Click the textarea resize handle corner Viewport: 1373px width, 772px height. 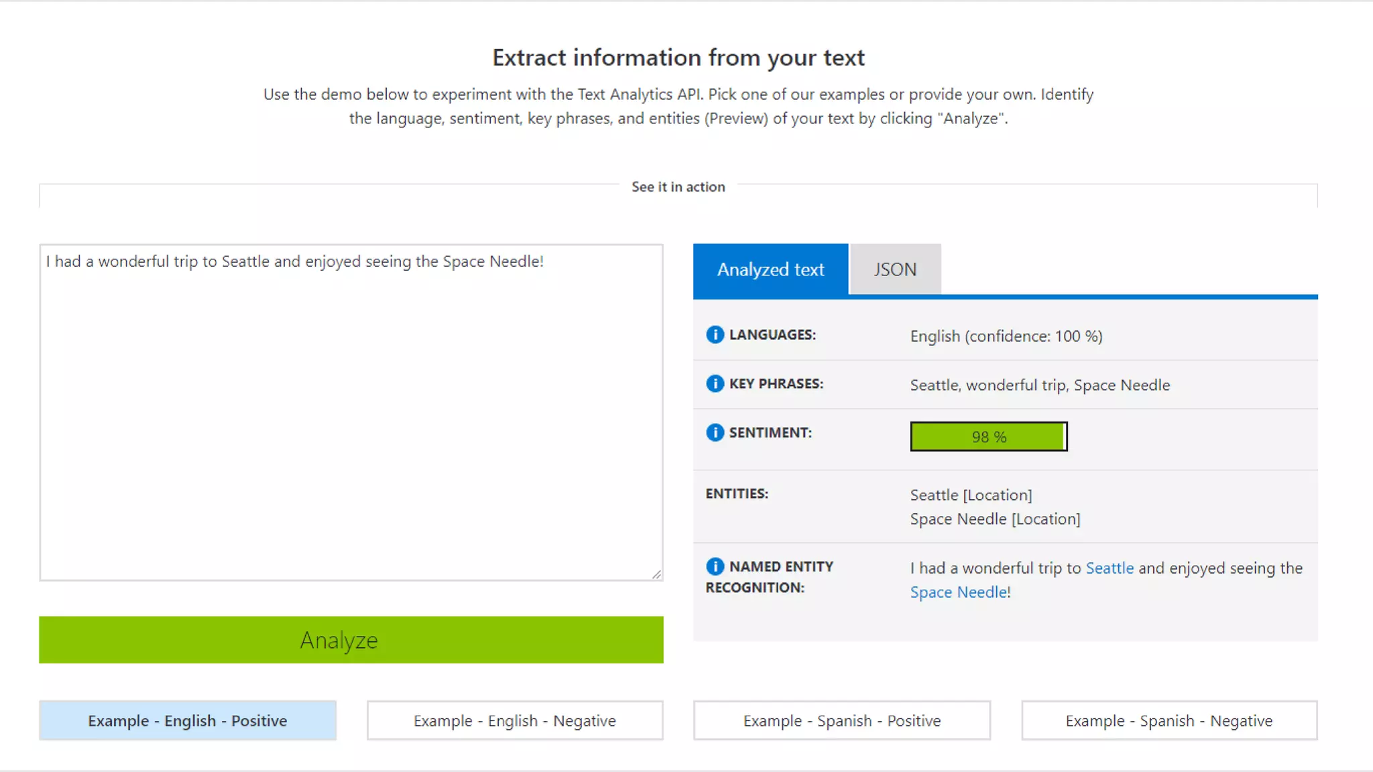pyautogui.click(x=656, y=574)
